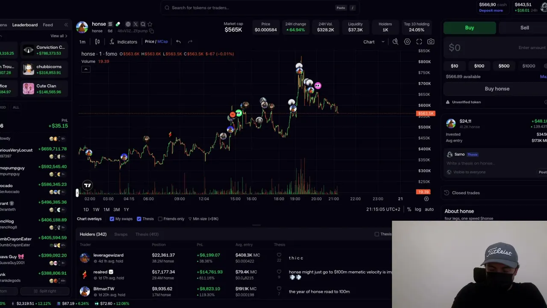
Task: Like BitmanTW's thesis with the heart
Action: [279, 289]
